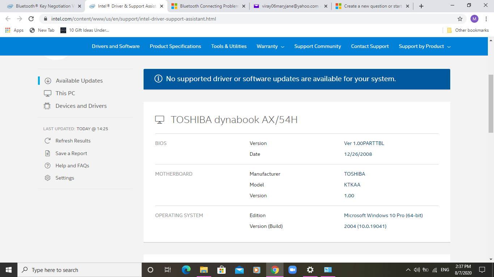
Task: Click the Windows search box
Action: click(80, 270)
